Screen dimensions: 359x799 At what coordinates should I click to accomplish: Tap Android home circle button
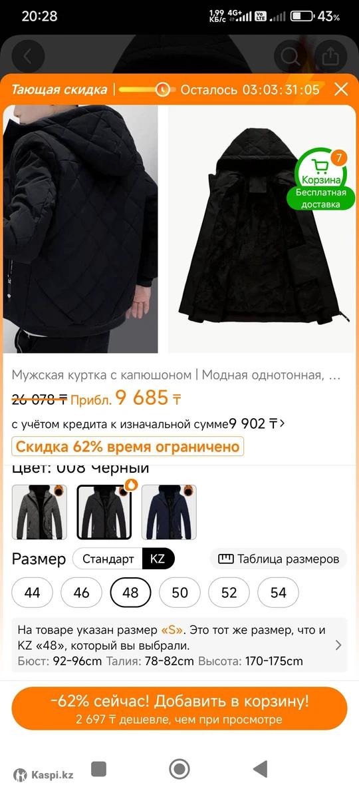click(179, 769)
